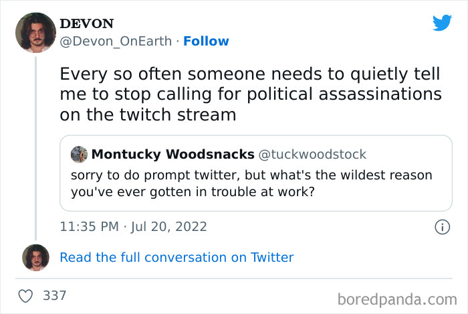The image size is (468, 314).
Task: Click the main tweet about political assassinations
Action: [251, 94]
